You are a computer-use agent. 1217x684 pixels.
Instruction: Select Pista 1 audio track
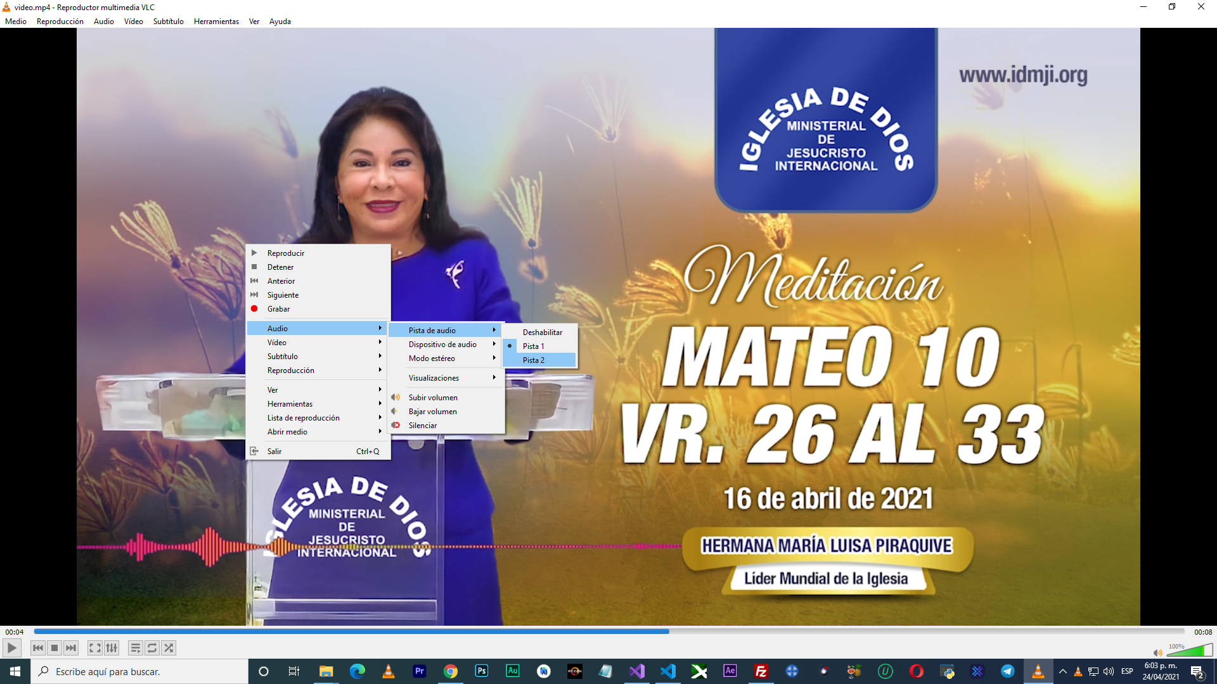pyautogui.click(x=533, y=346)
